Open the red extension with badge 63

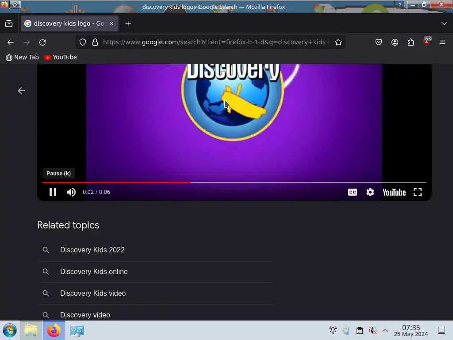427,42
